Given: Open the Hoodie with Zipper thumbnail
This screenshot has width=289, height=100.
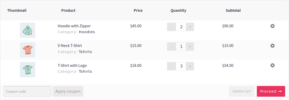Looking at the screenshot, I should pos(28,30).
